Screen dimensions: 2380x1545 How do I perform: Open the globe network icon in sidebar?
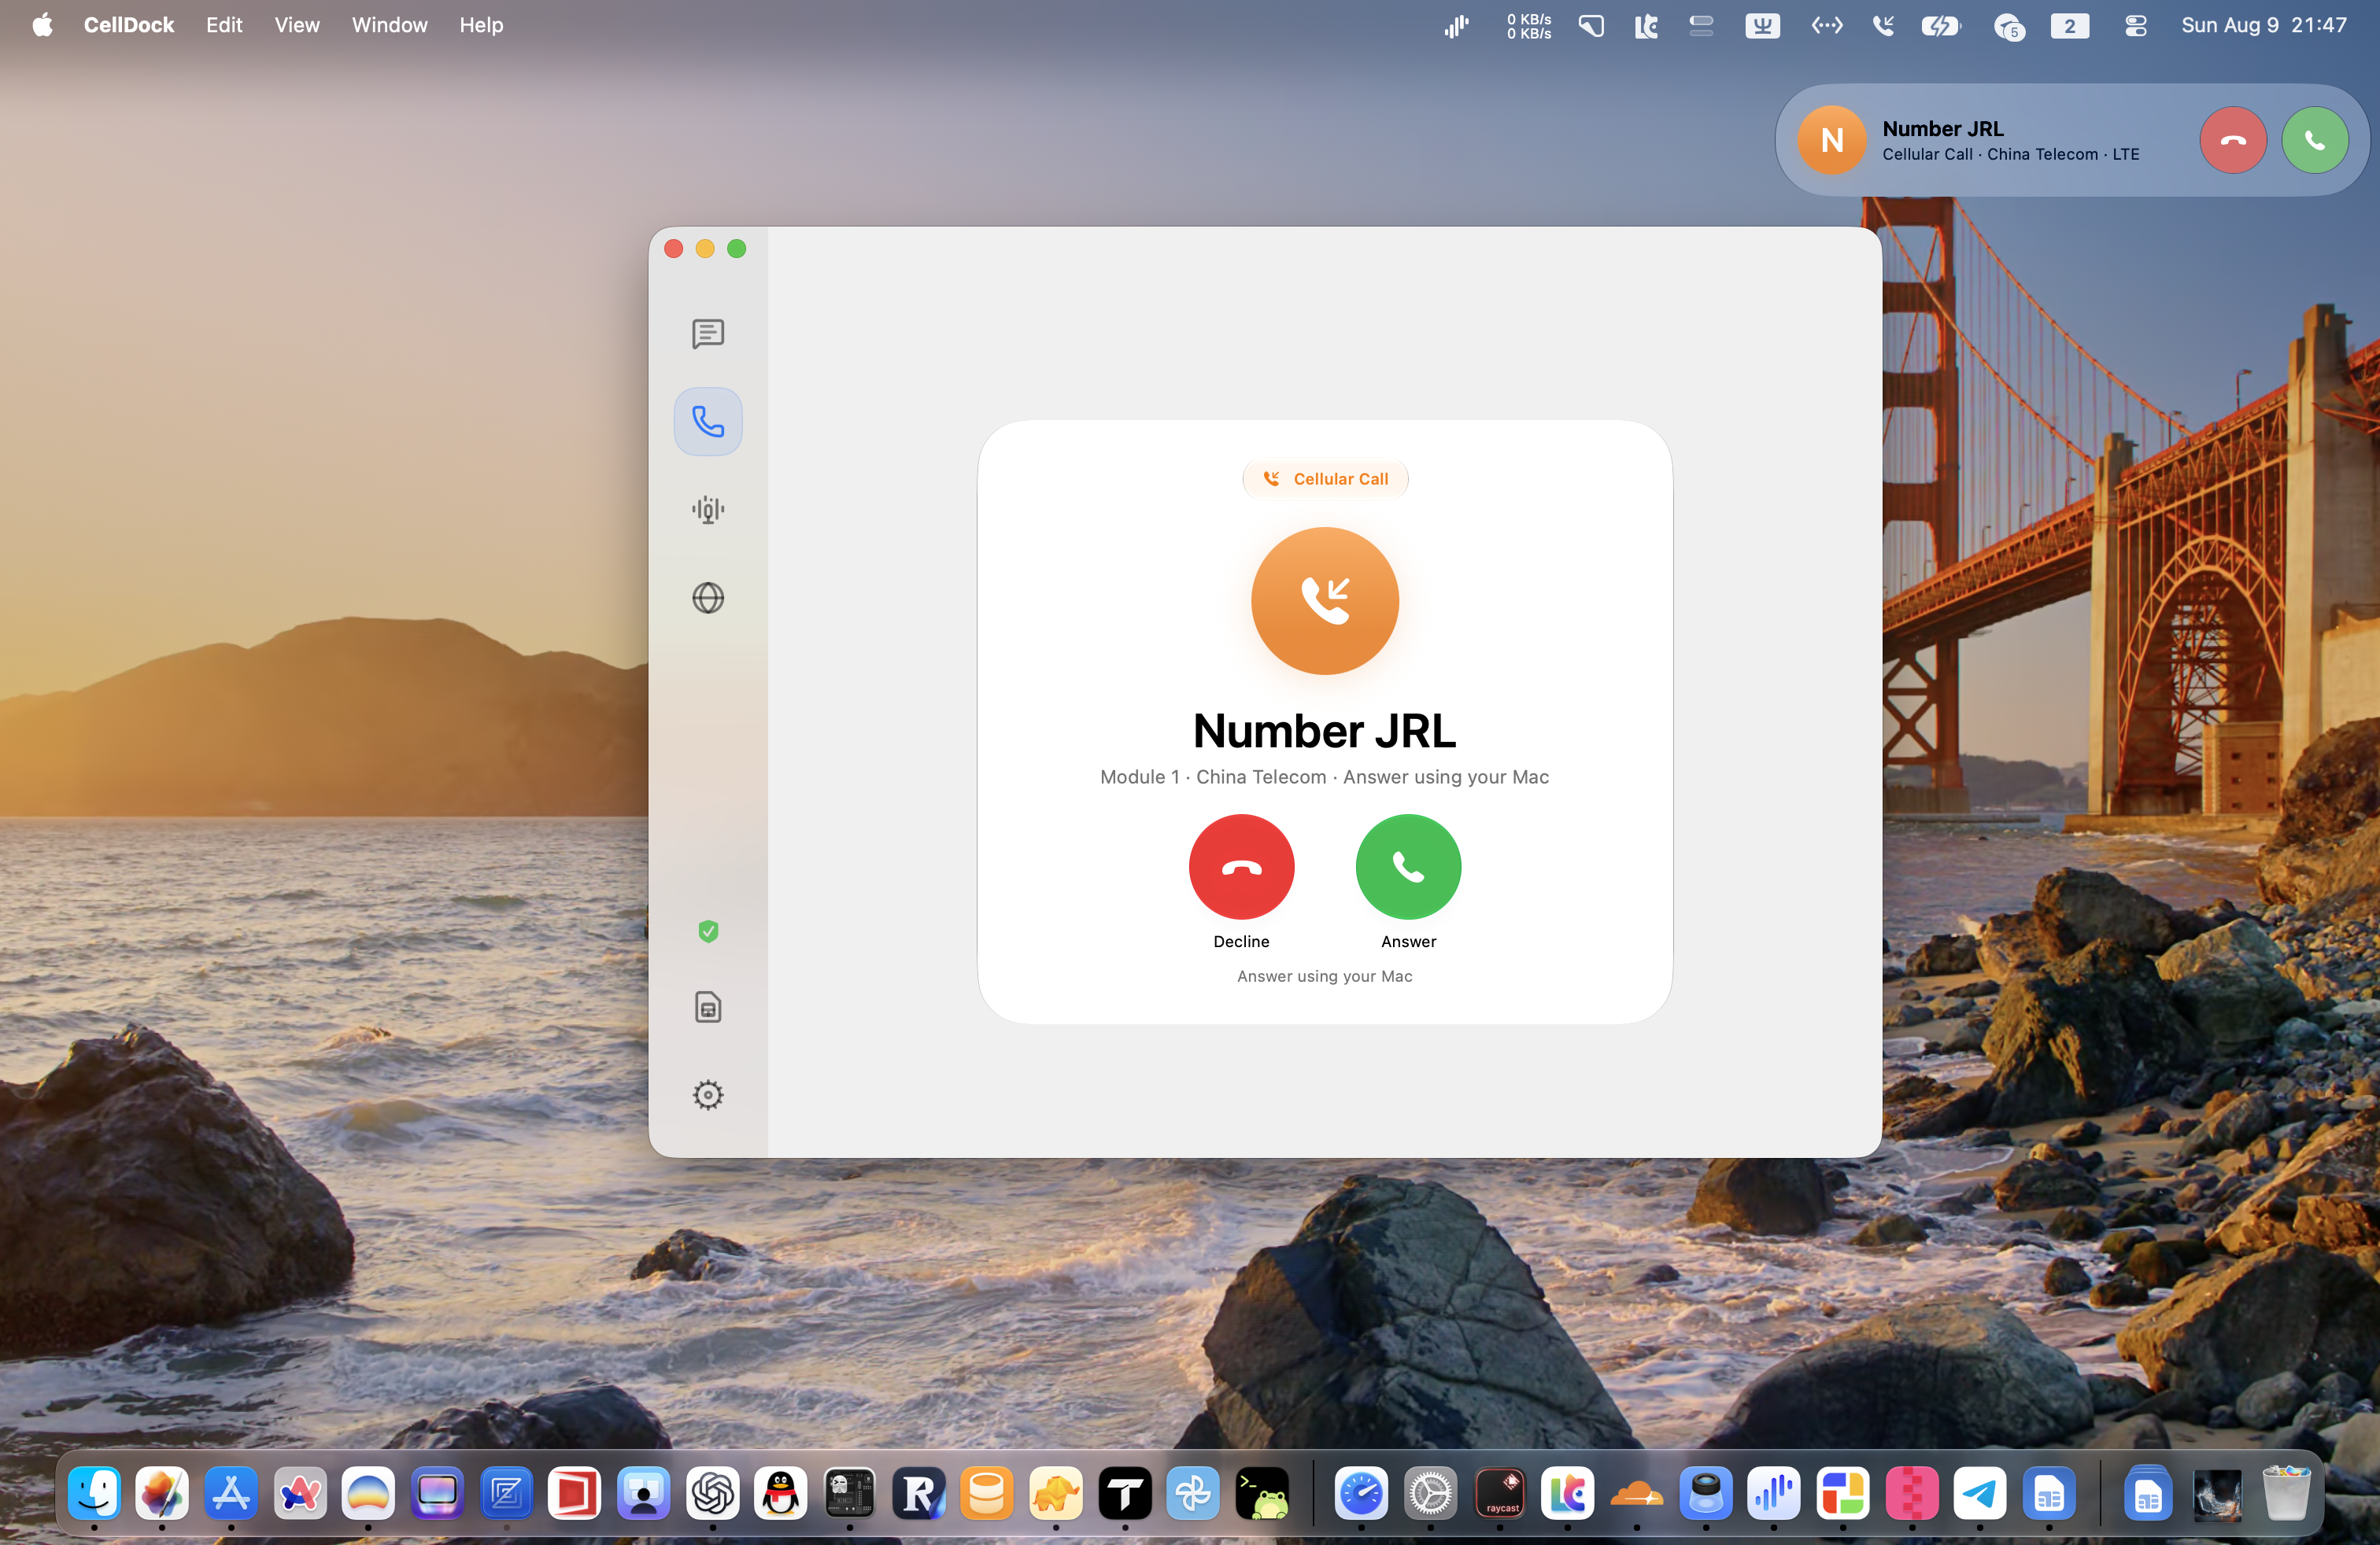(708, 598)
